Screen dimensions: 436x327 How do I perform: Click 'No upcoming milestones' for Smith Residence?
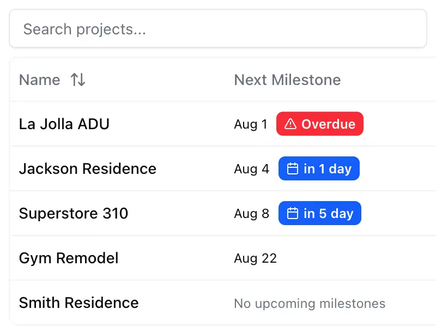tap(309, 303)
